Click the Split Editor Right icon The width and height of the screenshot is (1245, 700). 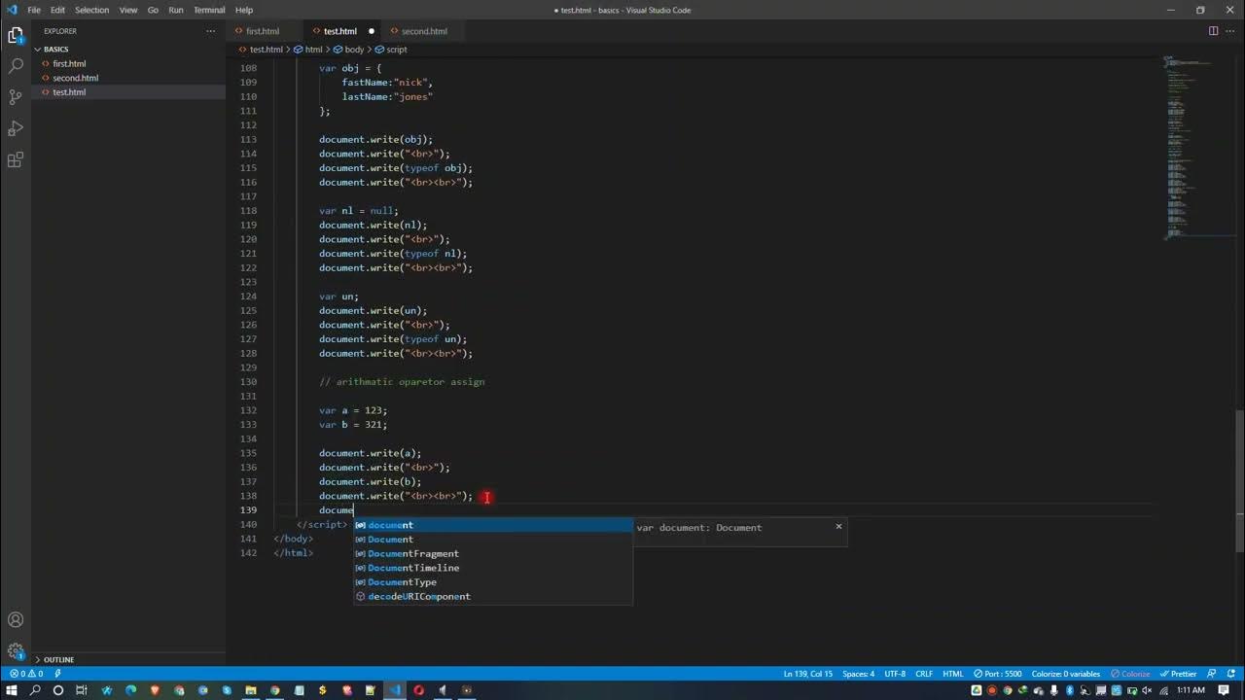[1213, 31]
